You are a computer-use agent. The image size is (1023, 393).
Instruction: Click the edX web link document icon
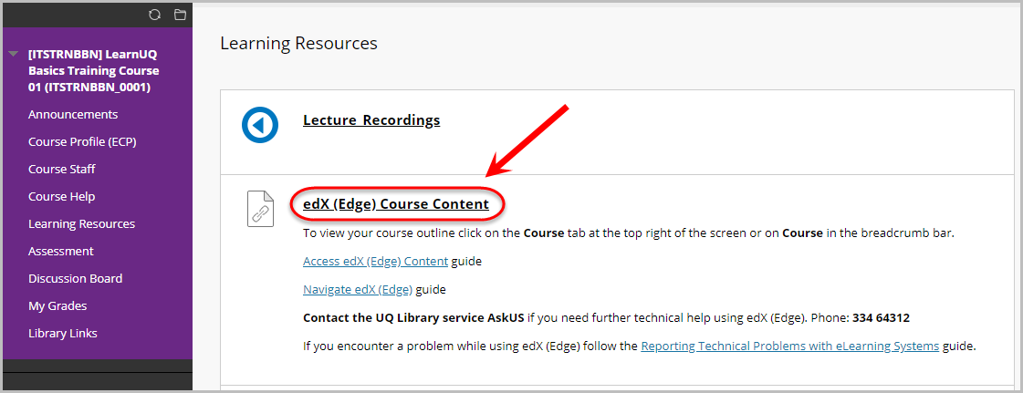tap(260, 209)
